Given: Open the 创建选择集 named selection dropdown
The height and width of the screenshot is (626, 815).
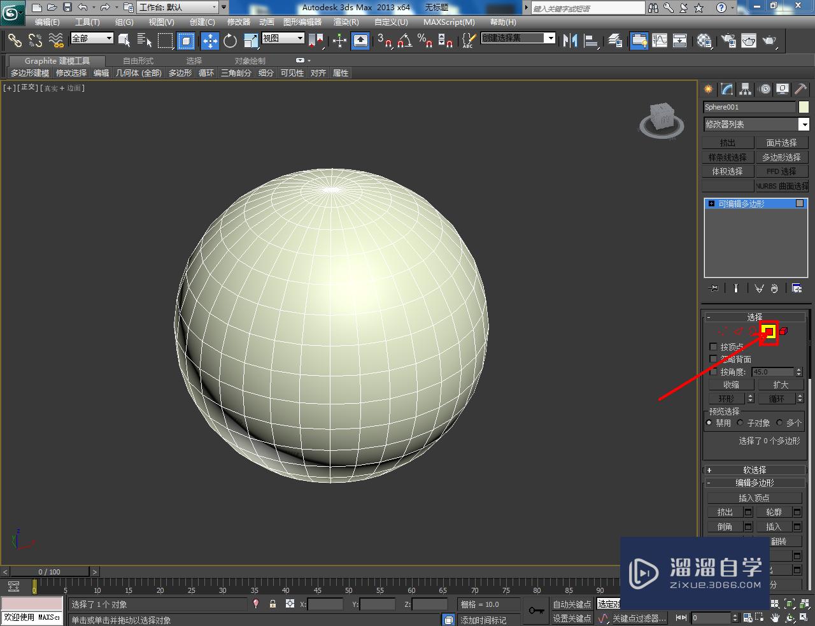Looking at the screenshot, I should 518,38.
